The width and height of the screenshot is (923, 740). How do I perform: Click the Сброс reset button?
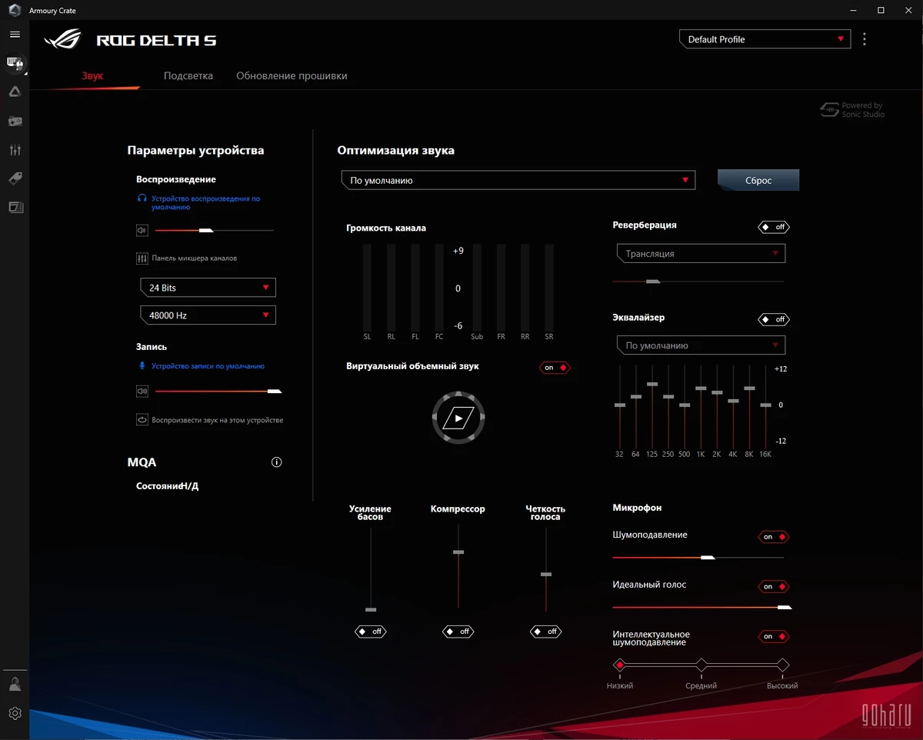(758, 180)
